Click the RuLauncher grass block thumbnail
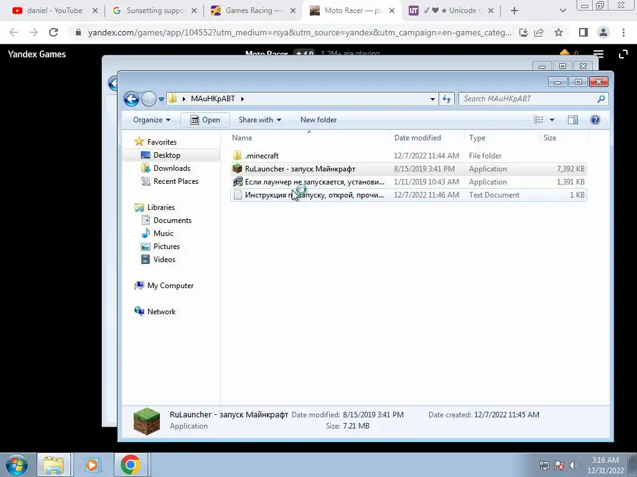The image size is (637, 477). coord(147,421)
